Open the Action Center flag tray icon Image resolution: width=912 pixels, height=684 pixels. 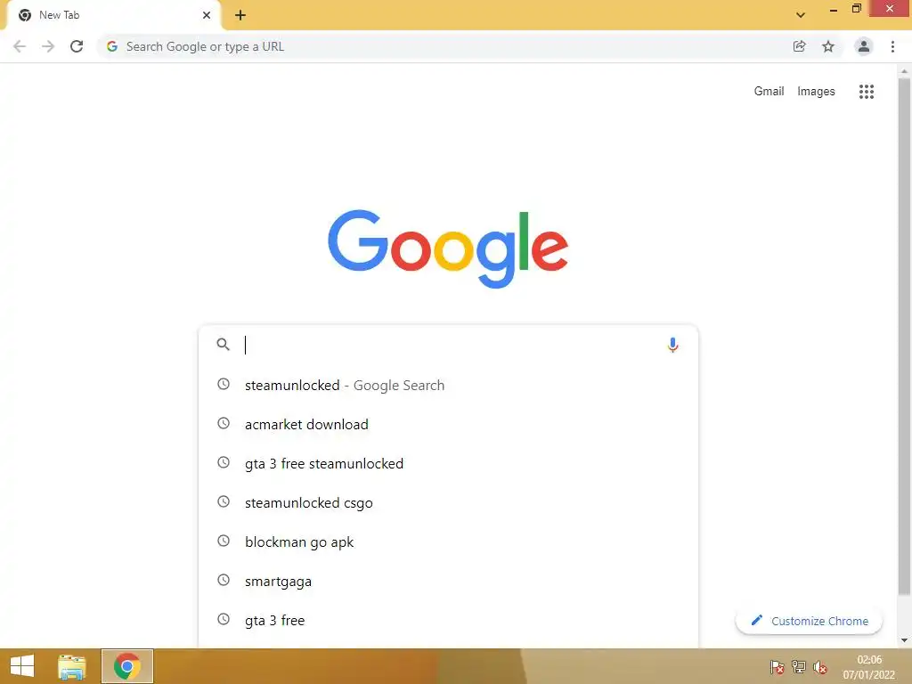click(x=777, y=667)
